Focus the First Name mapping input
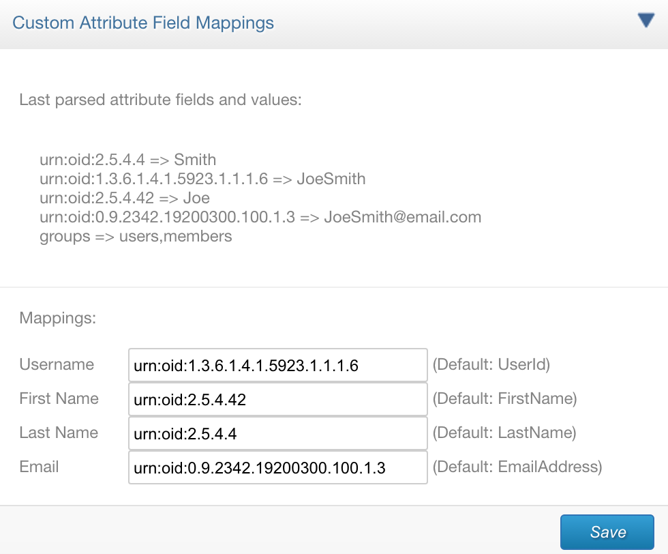This screenshot has height=554, width=668. tap(278, 399)
